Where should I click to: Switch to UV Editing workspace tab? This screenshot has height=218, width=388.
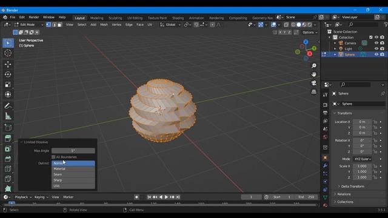[x=135, y=18]
